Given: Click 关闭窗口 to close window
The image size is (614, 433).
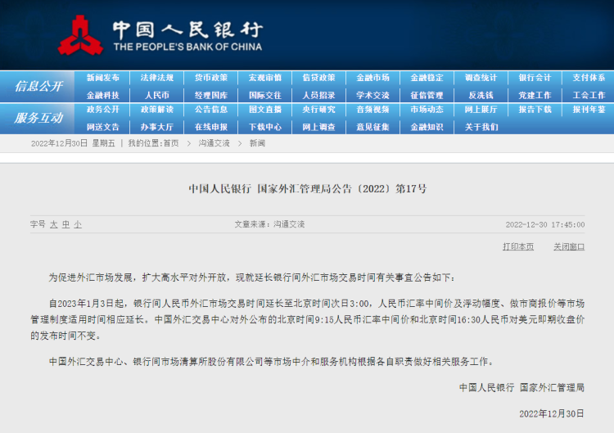Looking at the screenshot, I should [569, 246].
